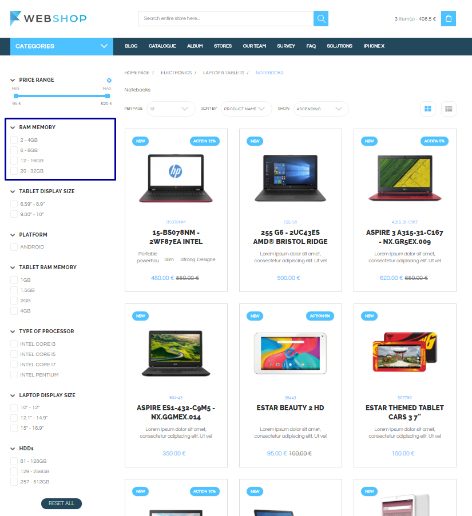Click the Reset All button
The image size is (472, 516).
click(61, 503)
